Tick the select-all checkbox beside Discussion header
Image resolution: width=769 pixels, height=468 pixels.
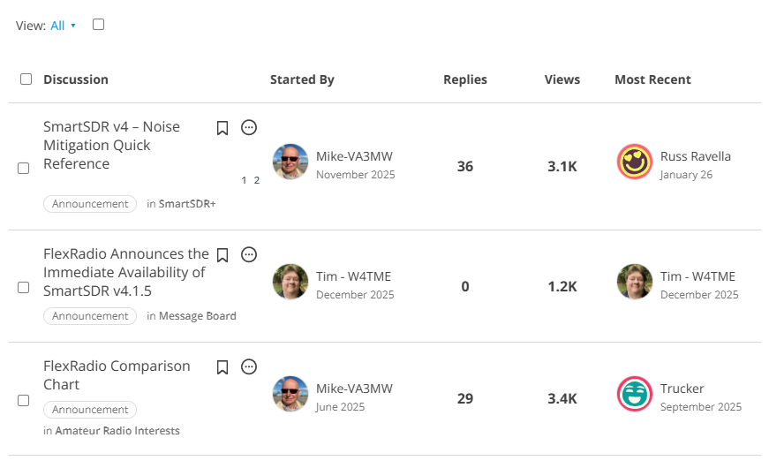[26, 79]
